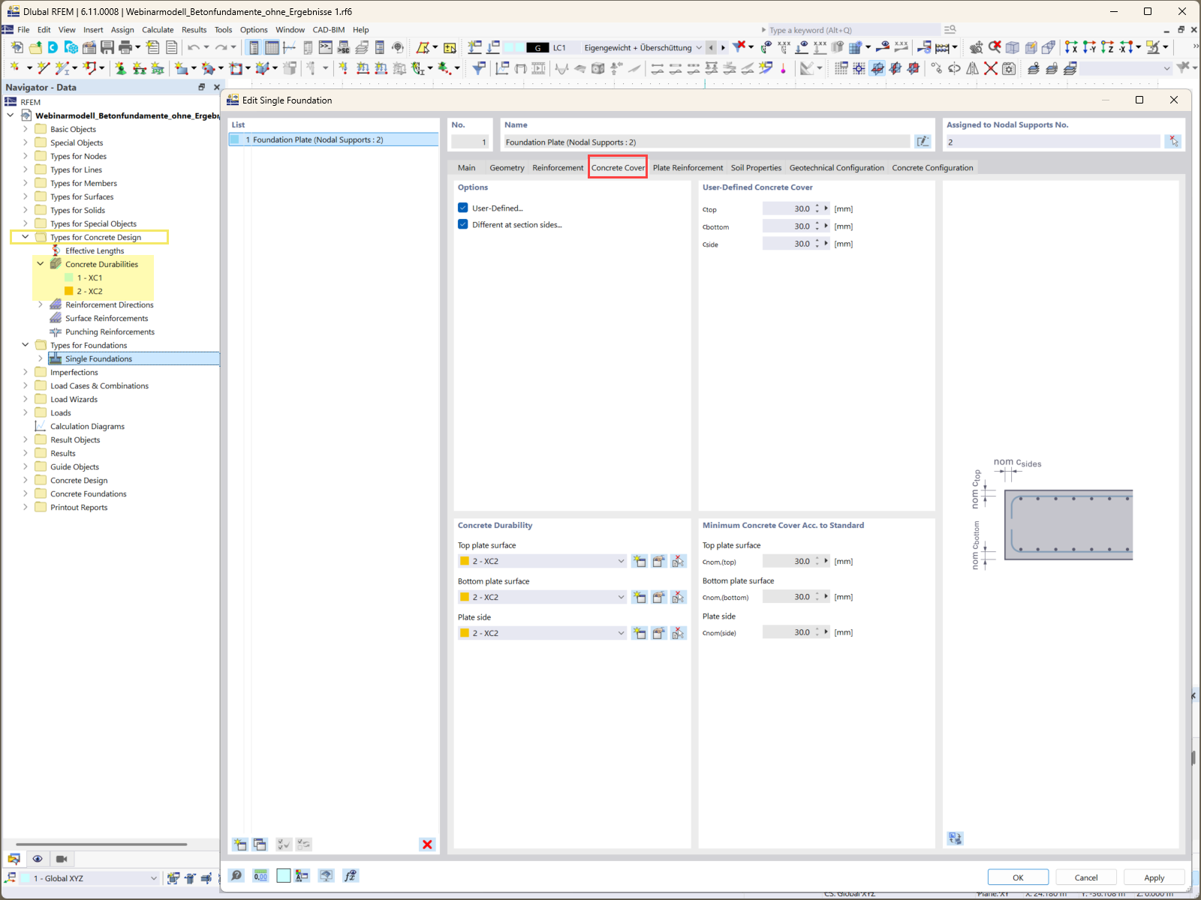Remove the foundation using the red X icon
1201x900 pixels.
point(426,844)
